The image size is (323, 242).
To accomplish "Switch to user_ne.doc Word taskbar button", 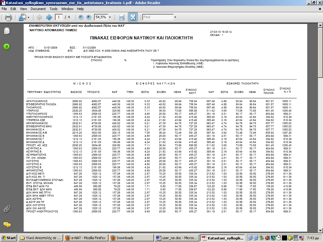I will [x=177, y=238].
